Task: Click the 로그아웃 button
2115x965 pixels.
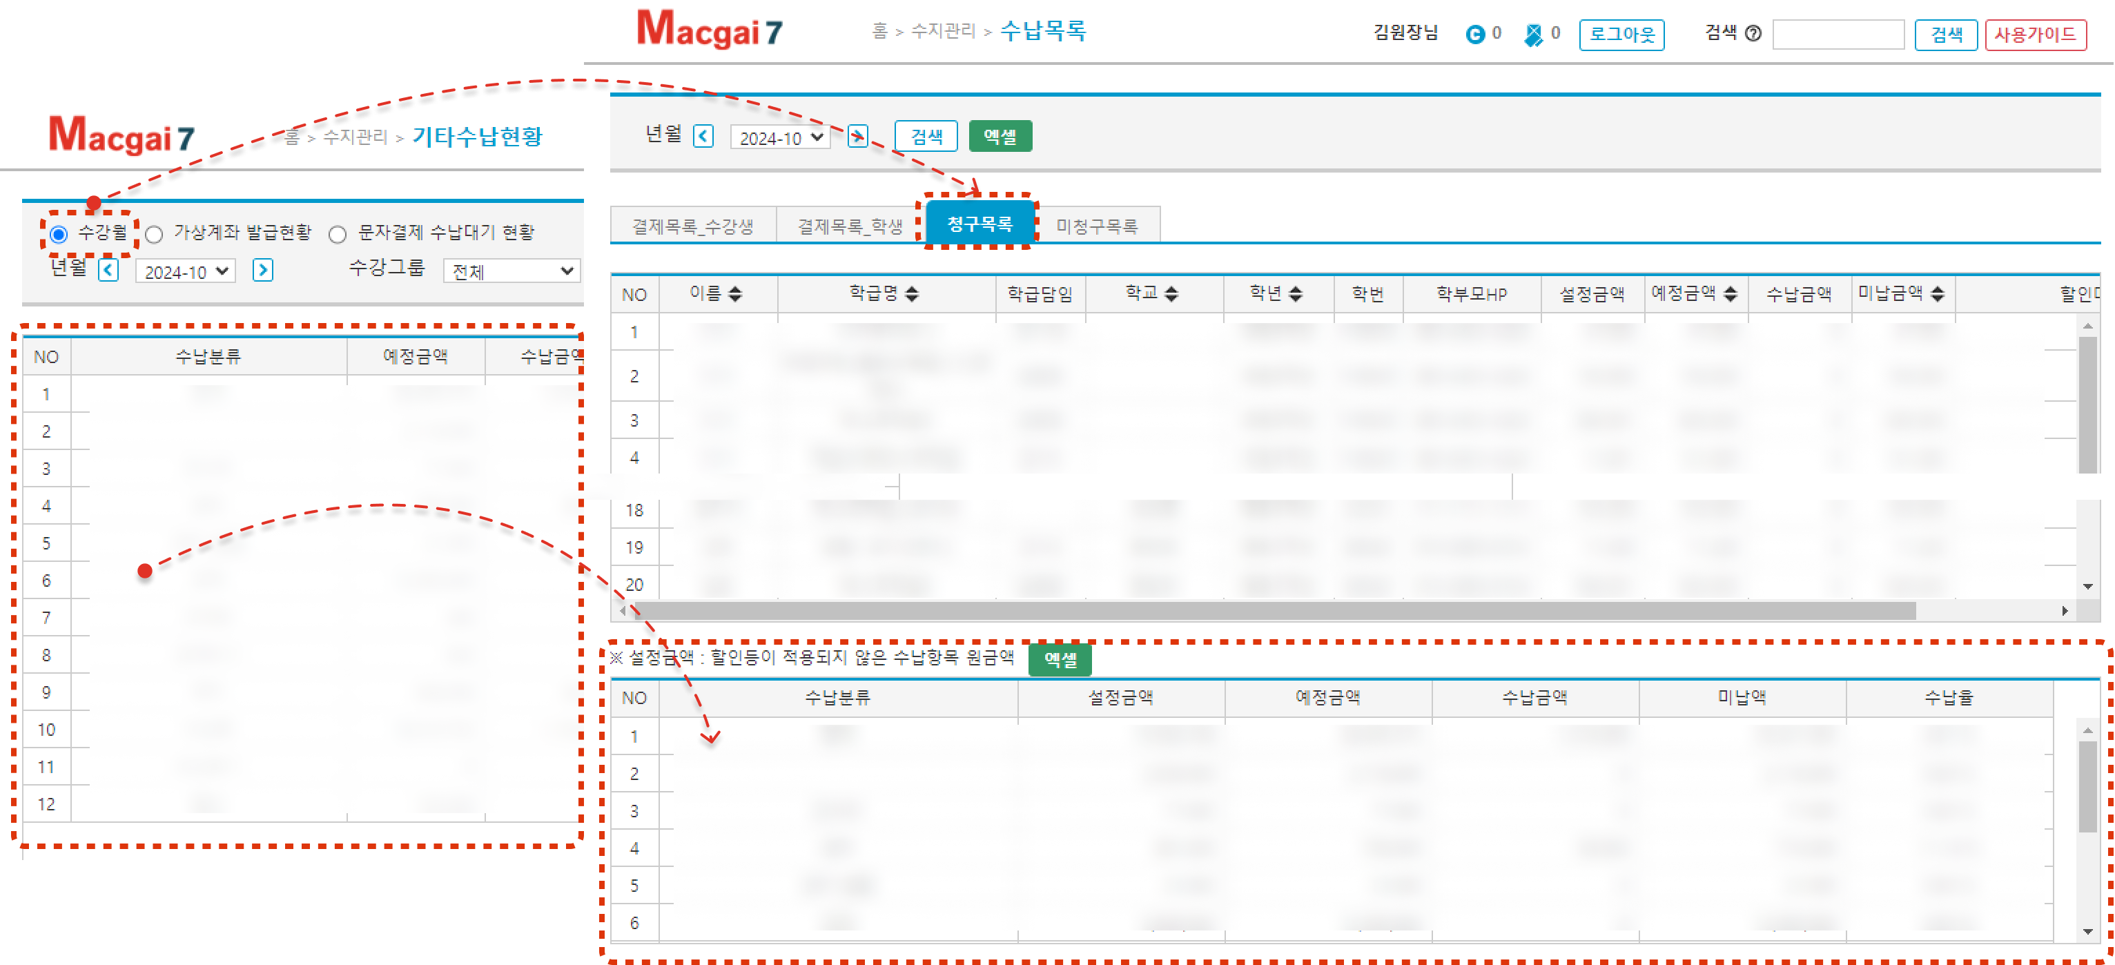Action: (x=1621, y=35)
